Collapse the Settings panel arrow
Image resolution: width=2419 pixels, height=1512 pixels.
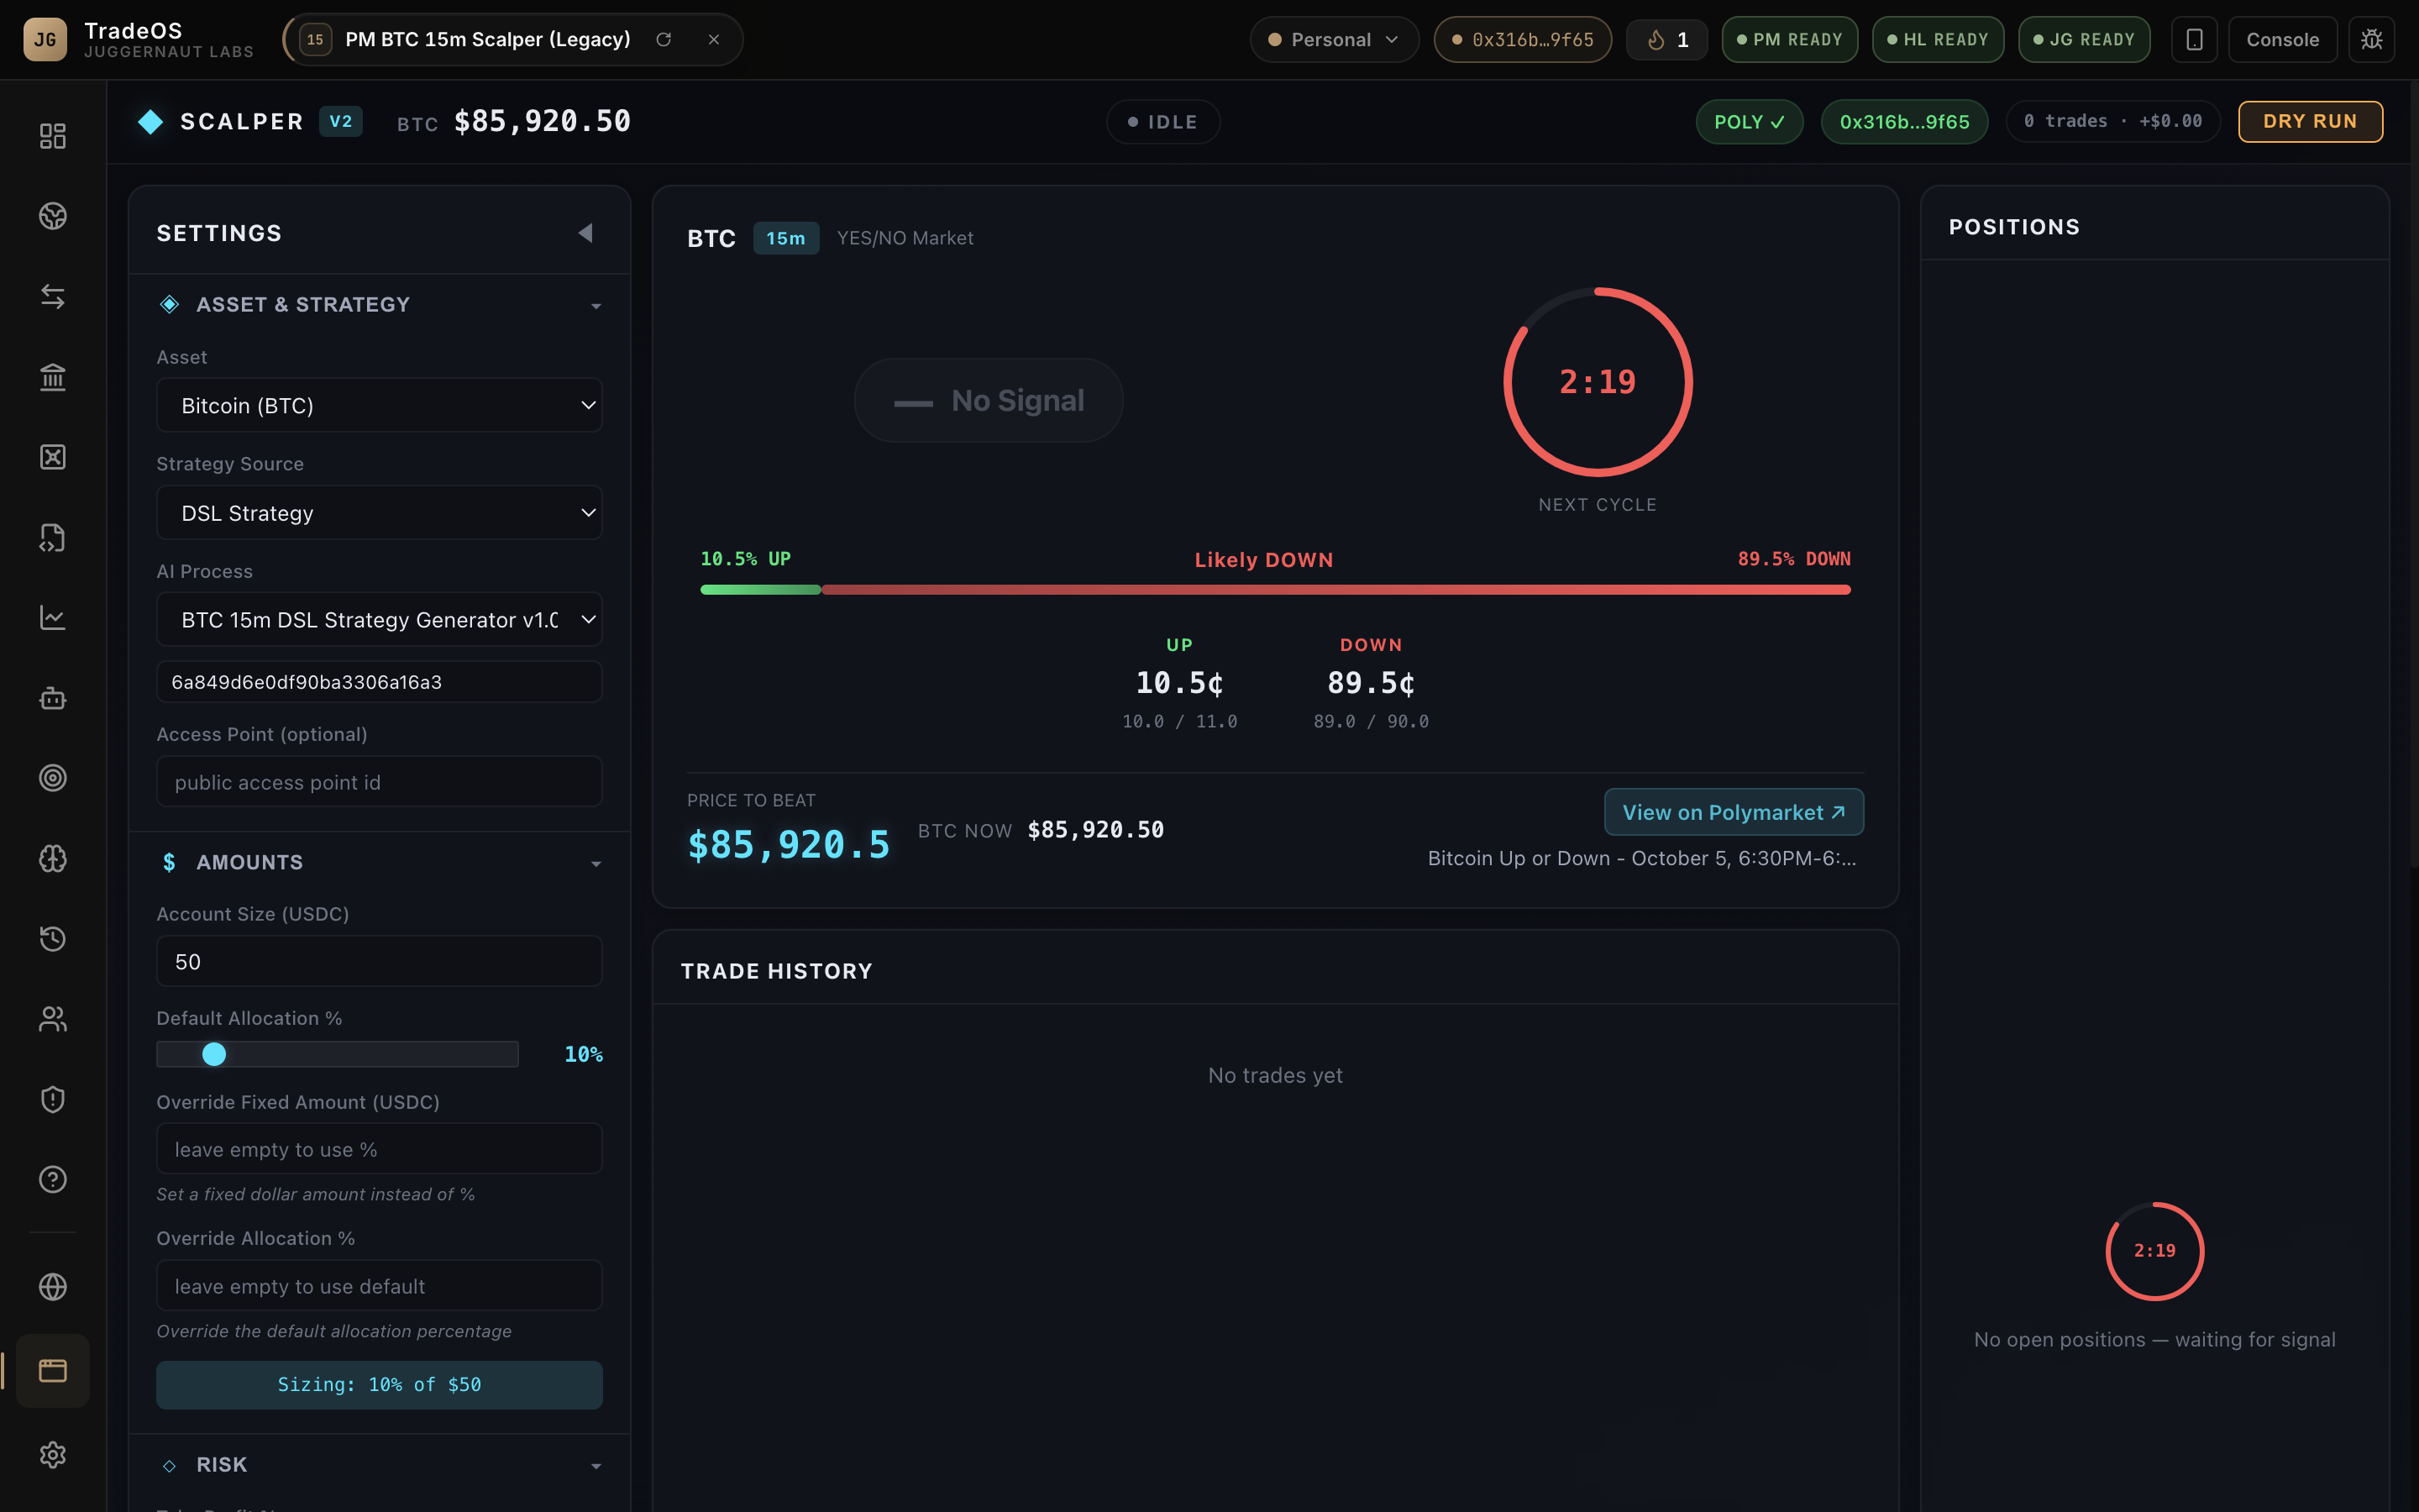click(585, 233)
